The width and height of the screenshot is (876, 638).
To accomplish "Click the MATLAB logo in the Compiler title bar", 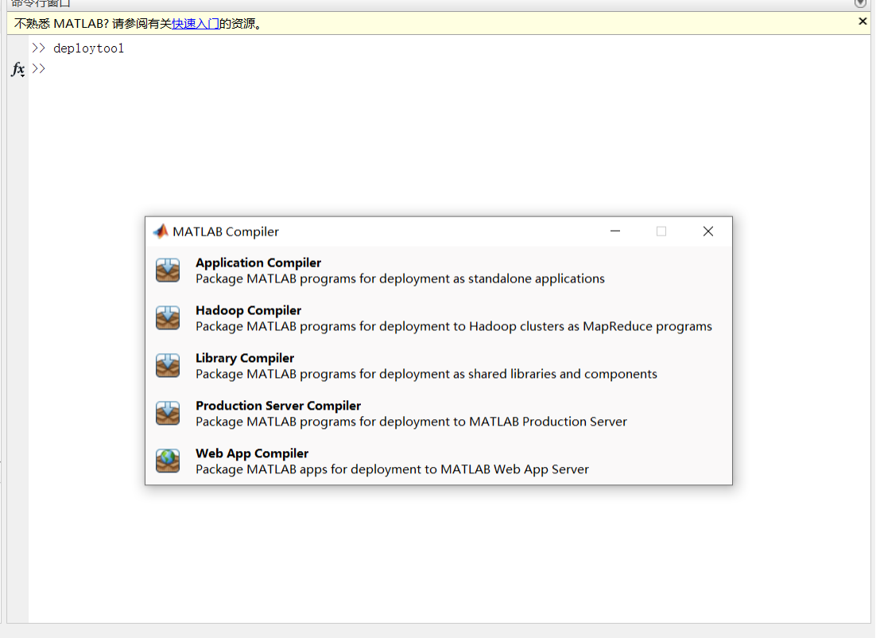I will point(161,231).
